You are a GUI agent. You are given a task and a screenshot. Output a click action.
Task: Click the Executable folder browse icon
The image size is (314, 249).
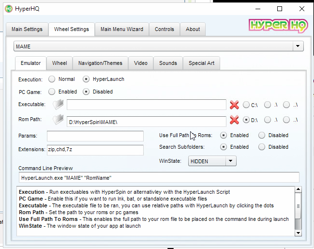click(59, 105)
